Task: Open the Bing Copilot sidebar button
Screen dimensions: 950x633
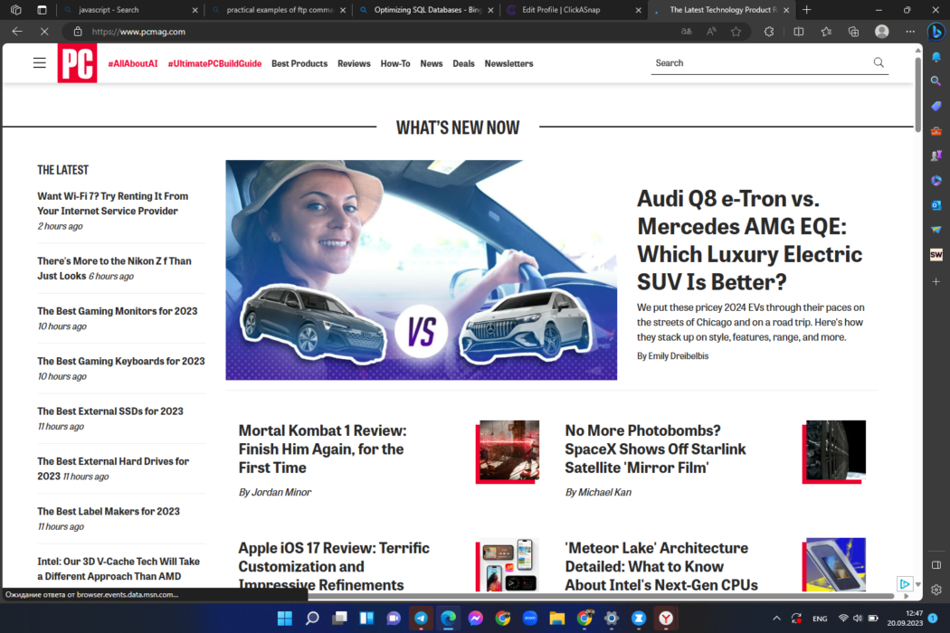Action: coord(936,32)
